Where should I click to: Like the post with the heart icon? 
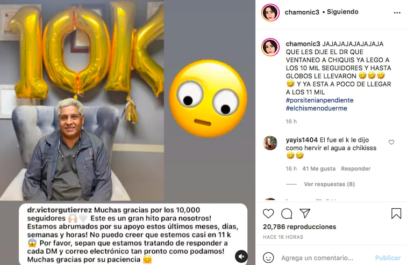coord(268,214)
